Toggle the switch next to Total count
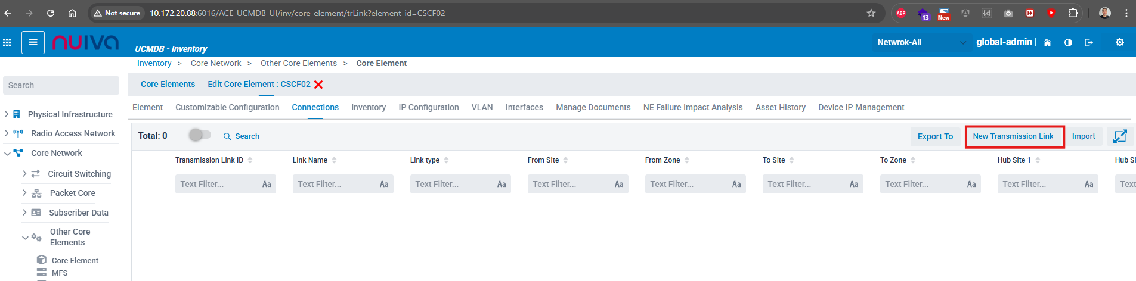This screenshot has height=281, width=1136. coord(200,135)
